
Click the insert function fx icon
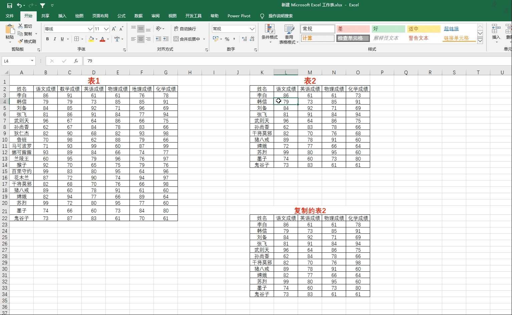76,61
